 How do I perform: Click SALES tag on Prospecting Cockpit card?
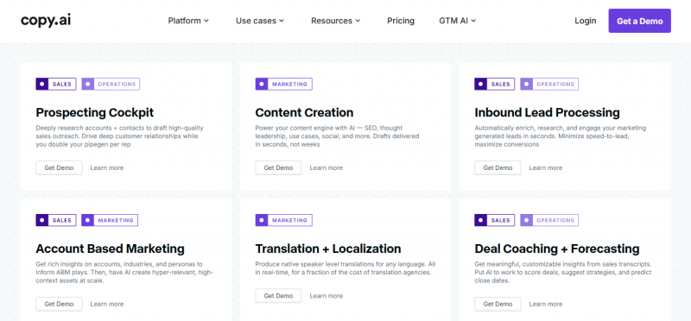(56, 84)
